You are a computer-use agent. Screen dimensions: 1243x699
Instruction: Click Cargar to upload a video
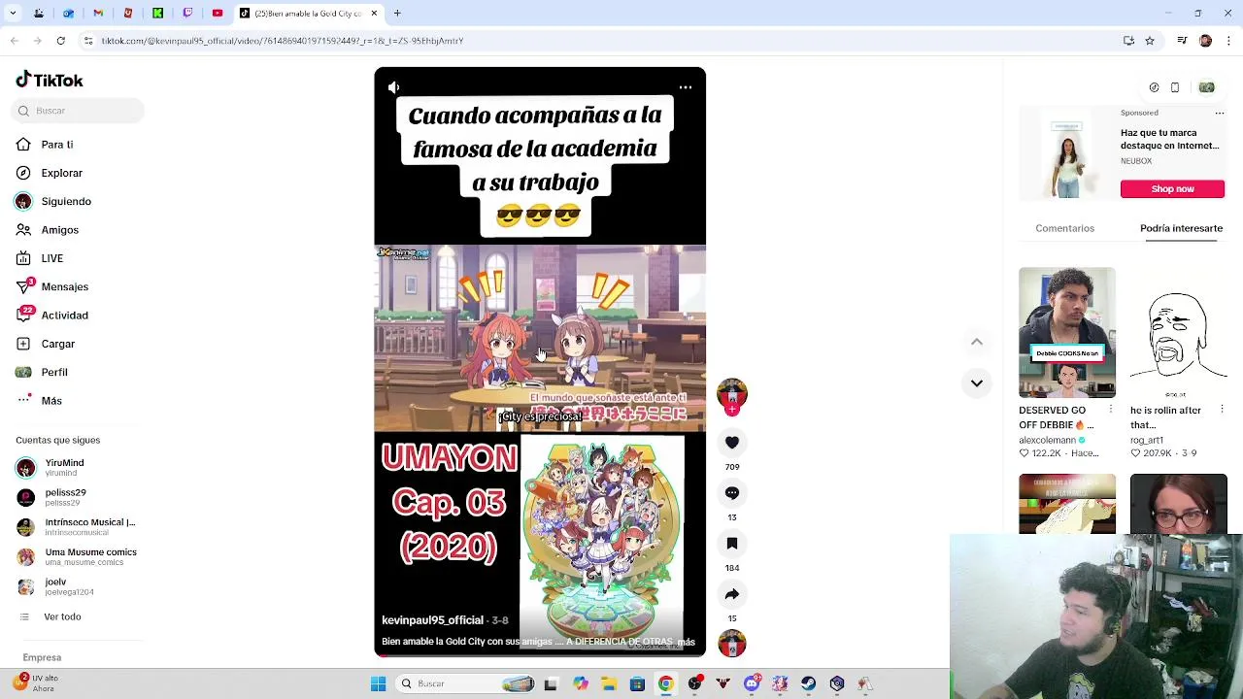coord(57,344)
